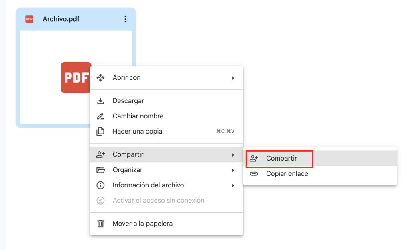Click the add-person icon in the submenu
This screenshot has width=411, height=250.
pyautogui.click(x=254, y=159)
